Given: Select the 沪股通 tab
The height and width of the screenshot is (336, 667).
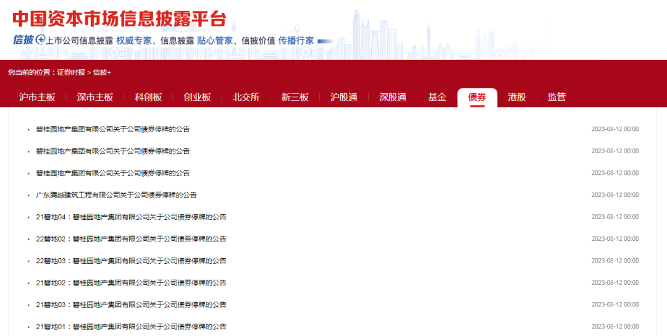Looking at the screenshot, I should click(x=344, y=97).
